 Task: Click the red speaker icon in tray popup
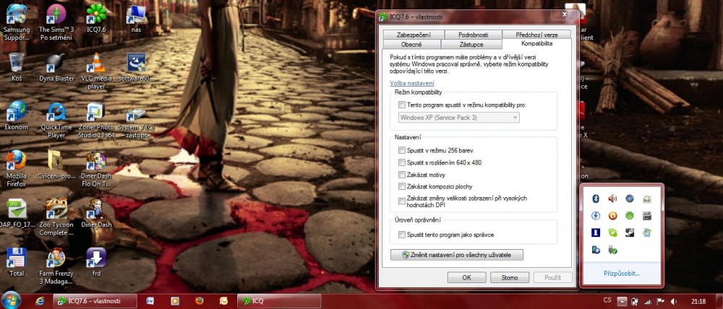click(x=613, y=198)
